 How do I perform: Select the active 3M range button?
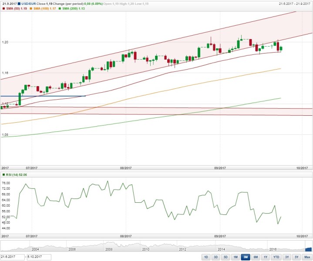(x=246, y=257)
